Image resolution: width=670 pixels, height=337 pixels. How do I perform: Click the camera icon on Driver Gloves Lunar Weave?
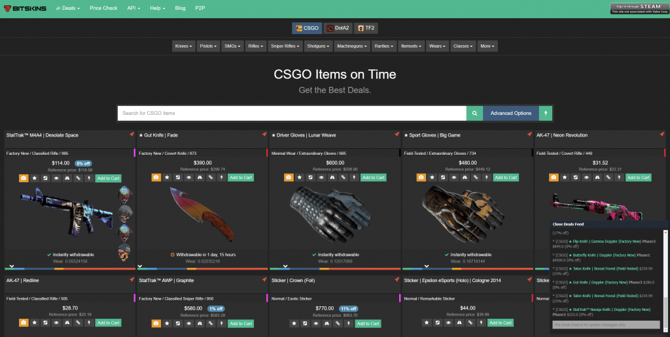click(289, 178)
